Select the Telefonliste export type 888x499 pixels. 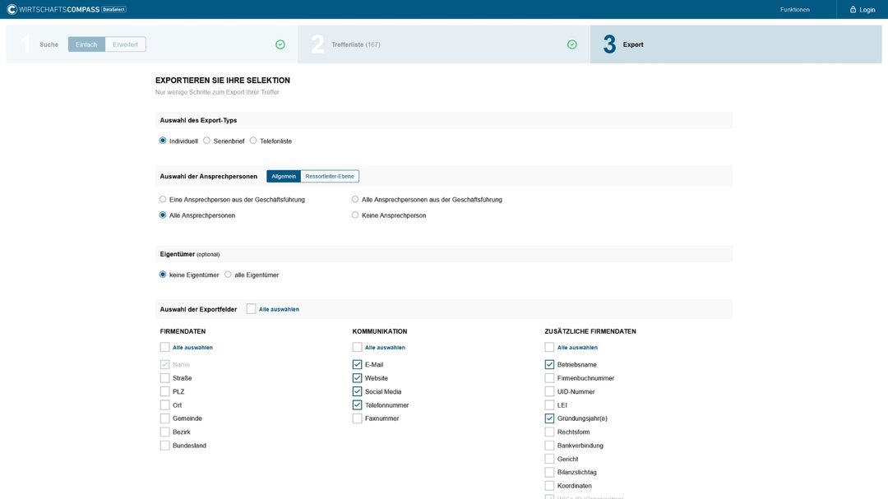tap(253, 141)
